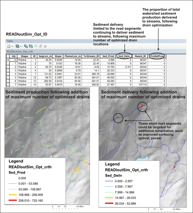
Task: Click the Zoom To Selected icon
Action: (41, 46)
